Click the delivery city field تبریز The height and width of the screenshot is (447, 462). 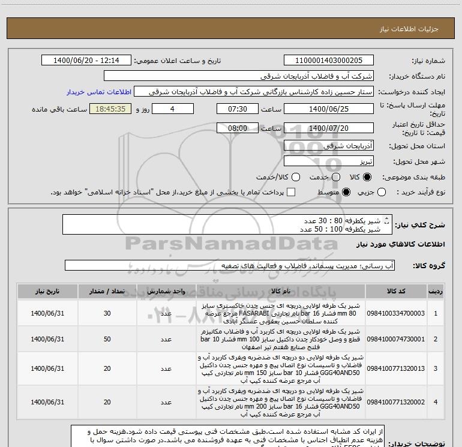[x=329, y=161]
